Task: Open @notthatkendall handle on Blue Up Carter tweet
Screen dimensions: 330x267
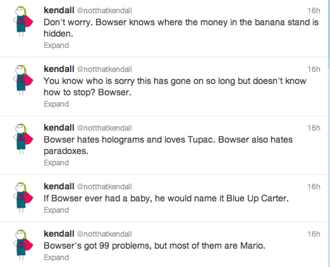Action: point(104,186)
